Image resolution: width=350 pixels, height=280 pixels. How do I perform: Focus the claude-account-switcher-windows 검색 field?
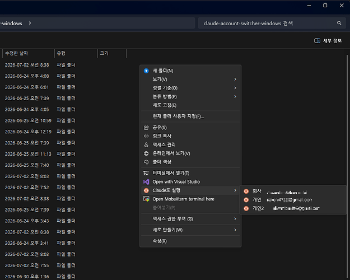tap(267, 23)
